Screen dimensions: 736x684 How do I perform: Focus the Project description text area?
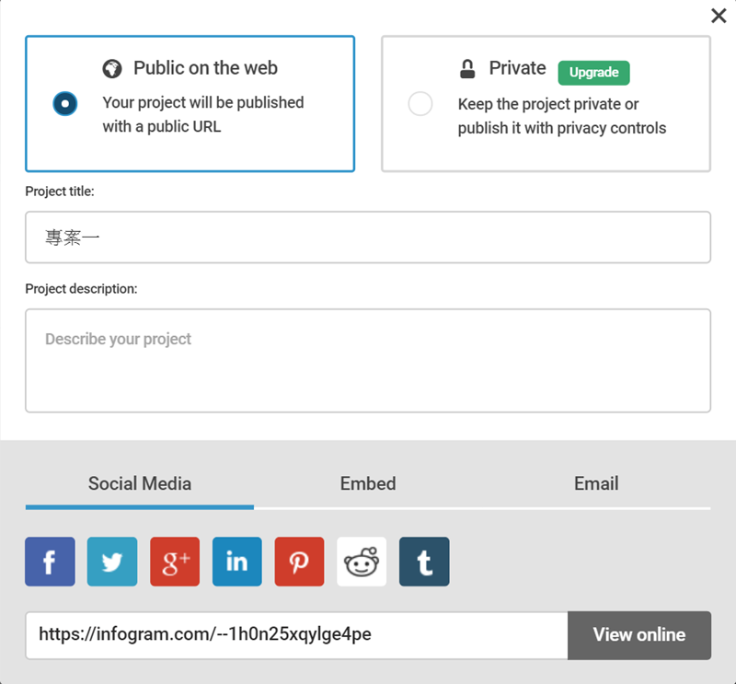368,360
